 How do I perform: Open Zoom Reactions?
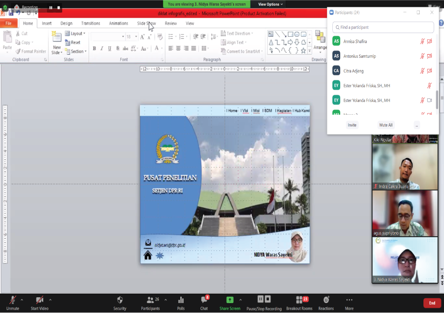(x=326, y=303)
